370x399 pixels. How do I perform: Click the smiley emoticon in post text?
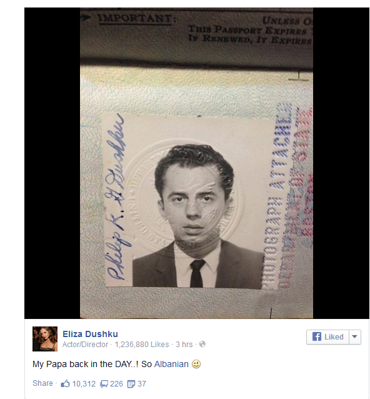tap(196, 364)
